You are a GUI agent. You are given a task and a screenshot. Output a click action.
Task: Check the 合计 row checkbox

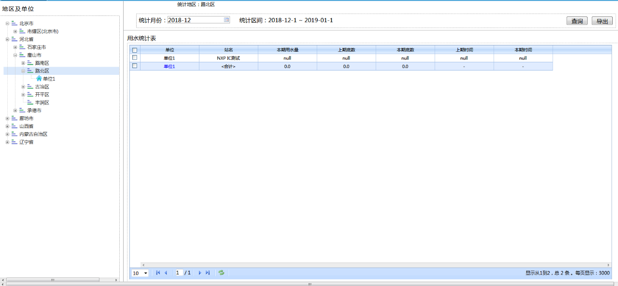coord(135,66)
